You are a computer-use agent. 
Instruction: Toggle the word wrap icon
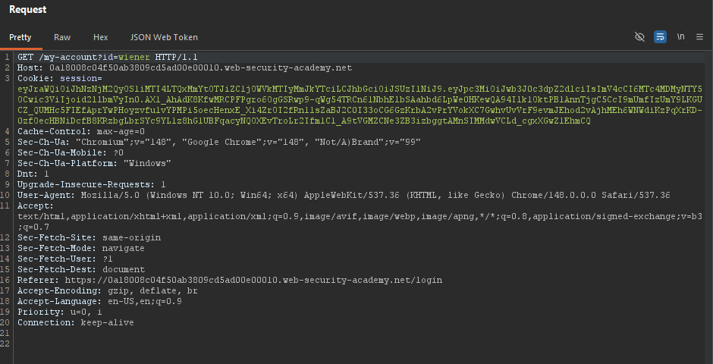(660, 37)
